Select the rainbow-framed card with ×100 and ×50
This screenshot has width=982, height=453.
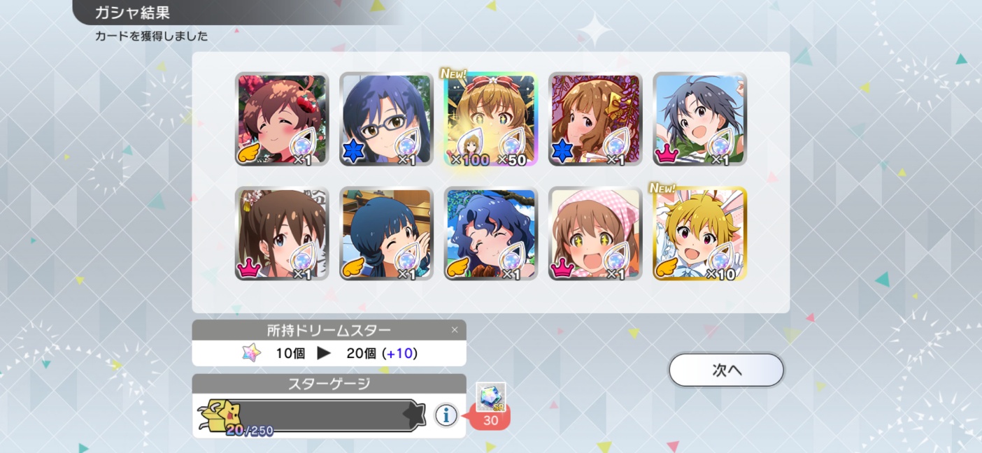coord(490,119)
